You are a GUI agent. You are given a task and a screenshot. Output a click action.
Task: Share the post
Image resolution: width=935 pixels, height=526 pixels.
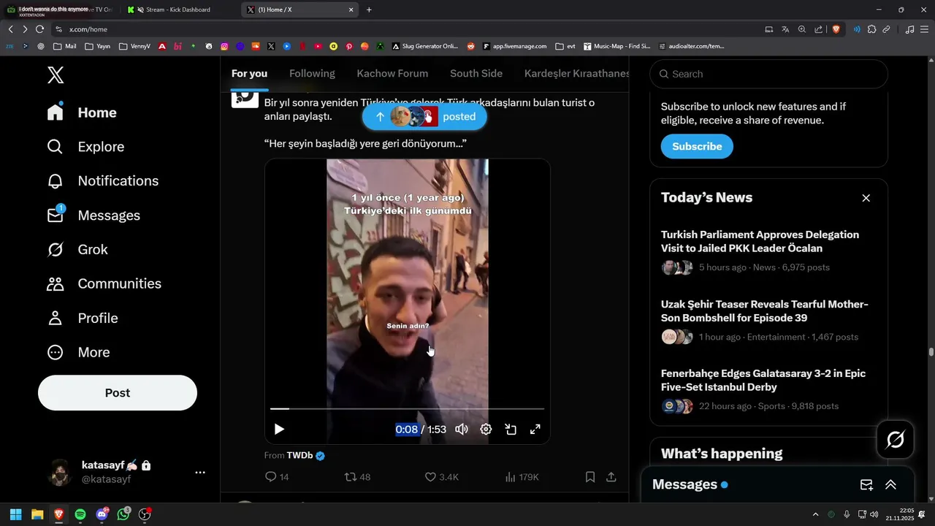pyautogui.click(x=611, y=477)
